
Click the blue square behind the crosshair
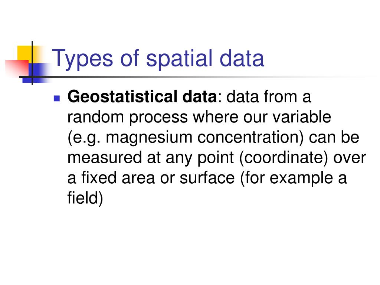(36, 73)
